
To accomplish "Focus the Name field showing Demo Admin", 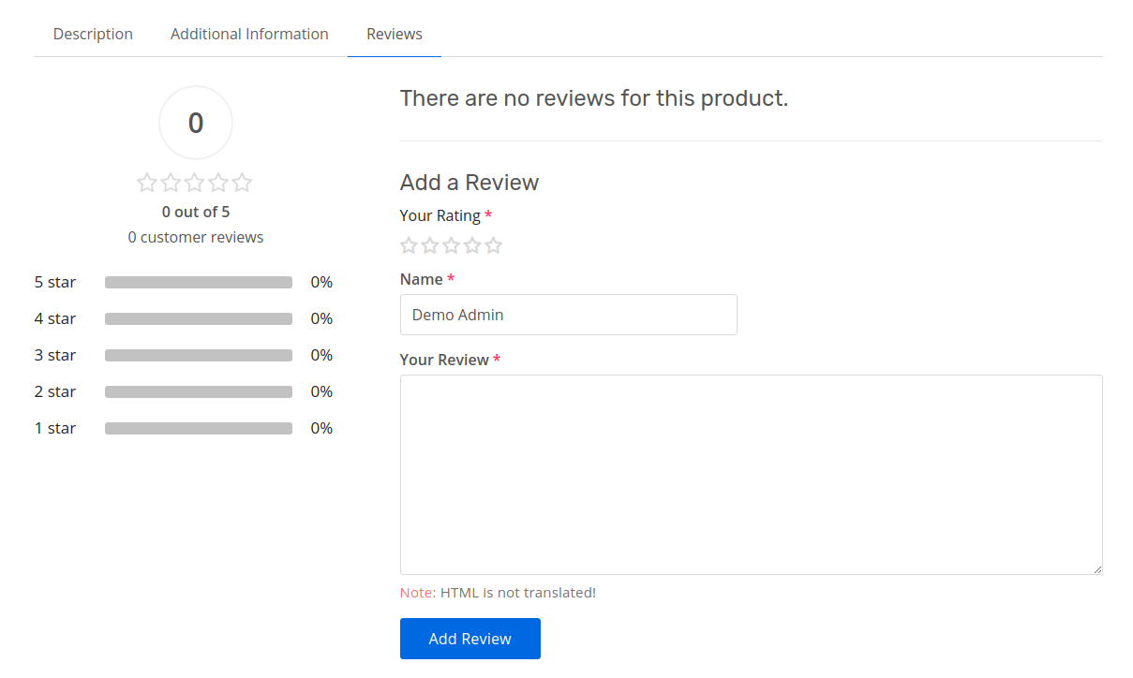I will click(x=568, y=315).
